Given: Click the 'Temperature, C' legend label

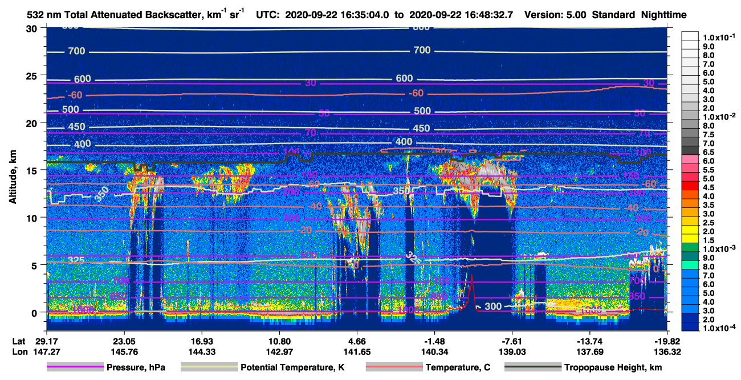Looking at the screenshot, I should coord(458,367).
